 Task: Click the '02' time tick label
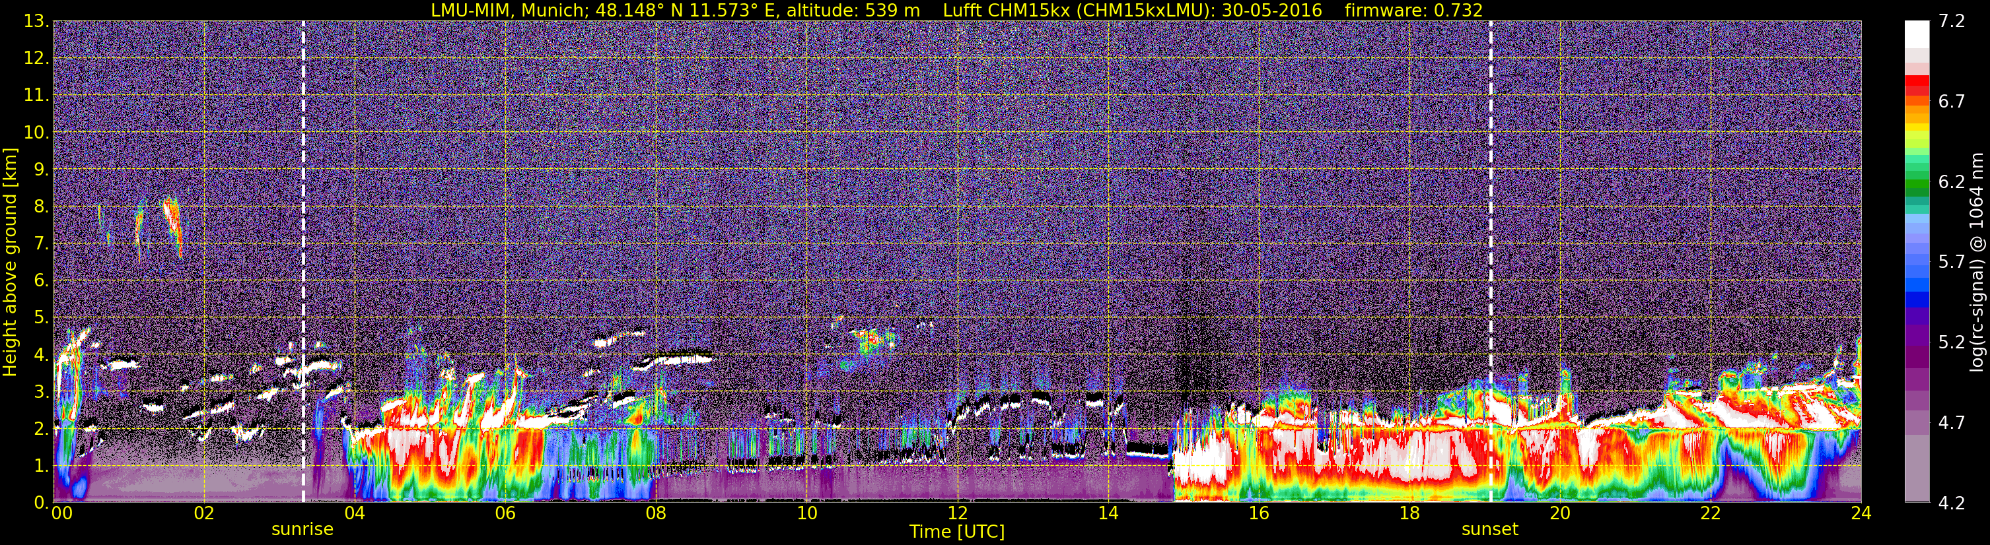(x=204, y=513)
